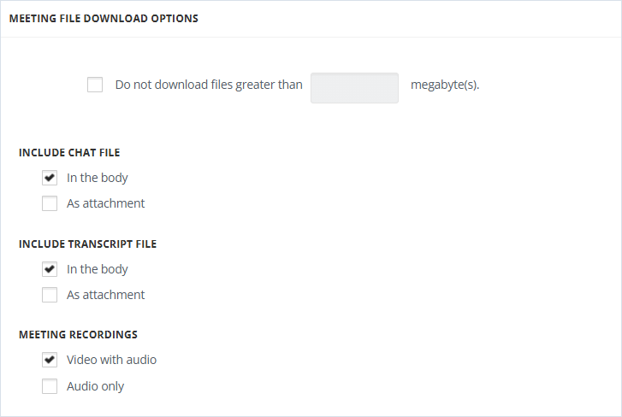The width and height of the screenshot is (622, 417).
Task: Click 'In the body' label under Chat File
Action: (98, 178)
